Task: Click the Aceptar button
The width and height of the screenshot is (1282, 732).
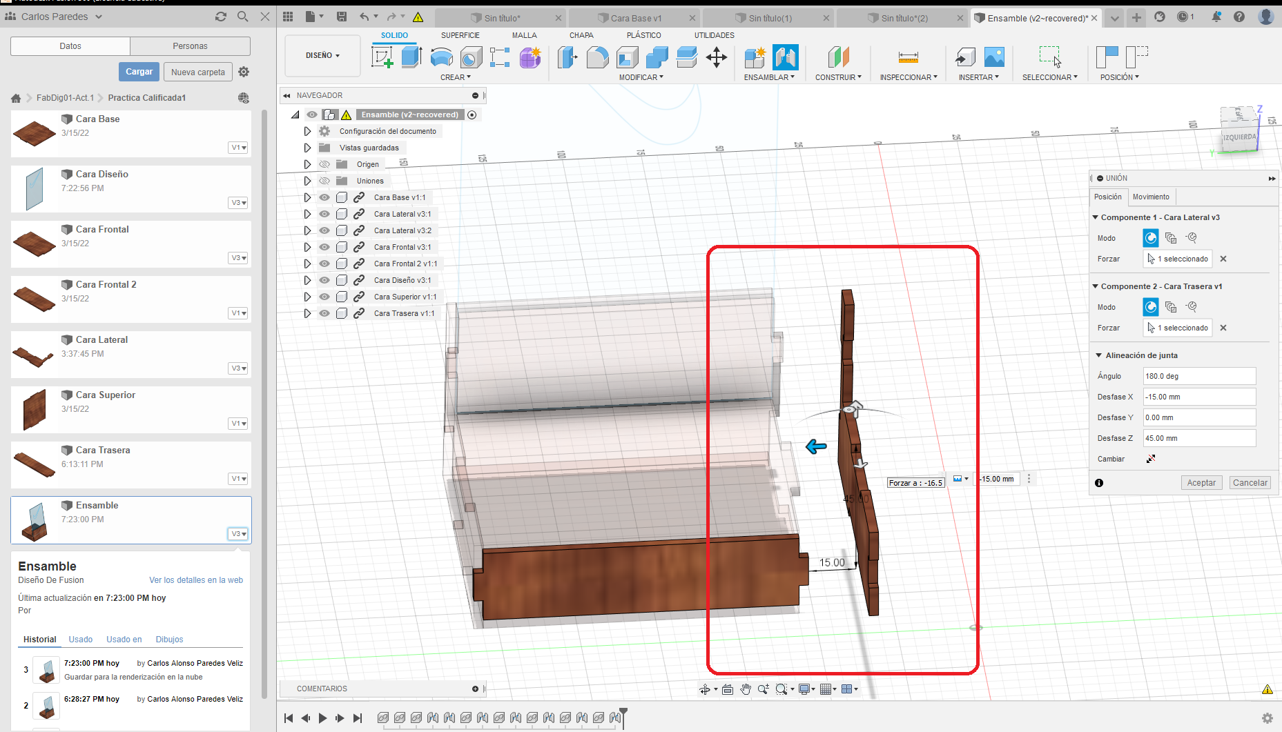Action: pyautogui.click(x=1201, y=483)
